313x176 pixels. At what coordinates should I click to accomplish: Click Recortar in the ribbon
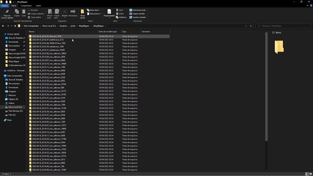pyautogui.click(x=33, y=10)
